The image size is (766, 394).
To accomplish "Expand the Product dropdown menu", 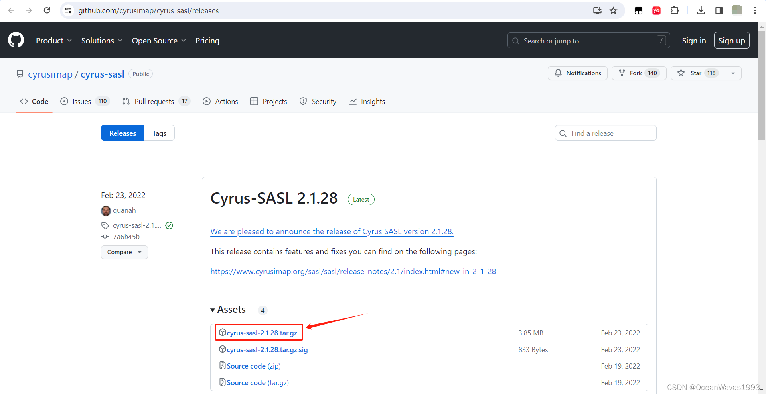I will pyautogui.click(x=54, y=41).
